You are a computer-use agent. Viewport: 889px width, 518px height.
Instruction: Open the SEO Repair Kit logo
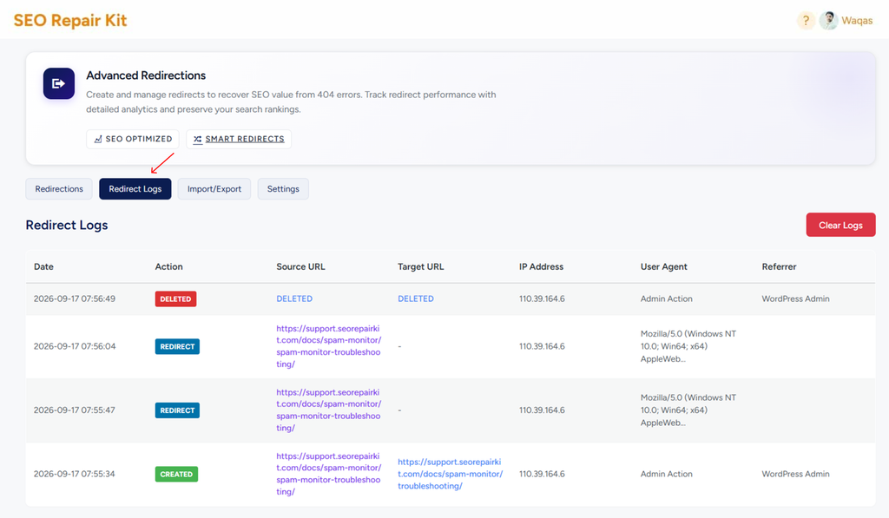point(70,21)
